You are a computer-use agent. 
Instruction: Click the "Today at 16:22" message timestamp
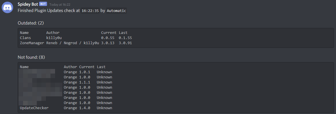point(60,5)
